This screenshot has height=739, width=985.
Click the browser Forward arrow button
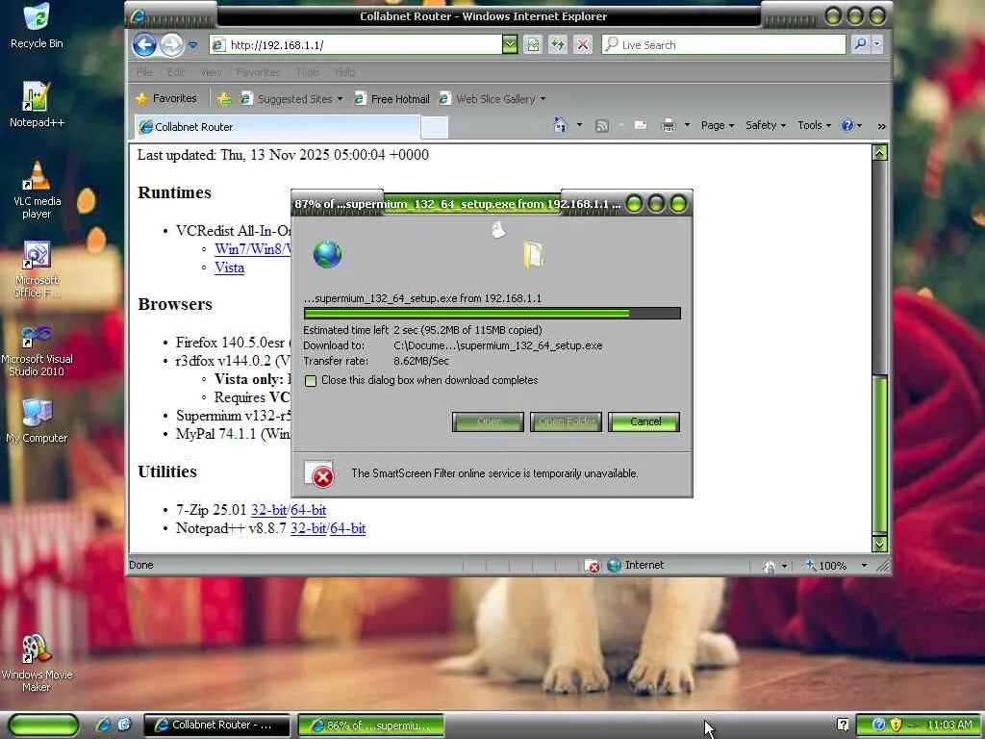point(171,44)
